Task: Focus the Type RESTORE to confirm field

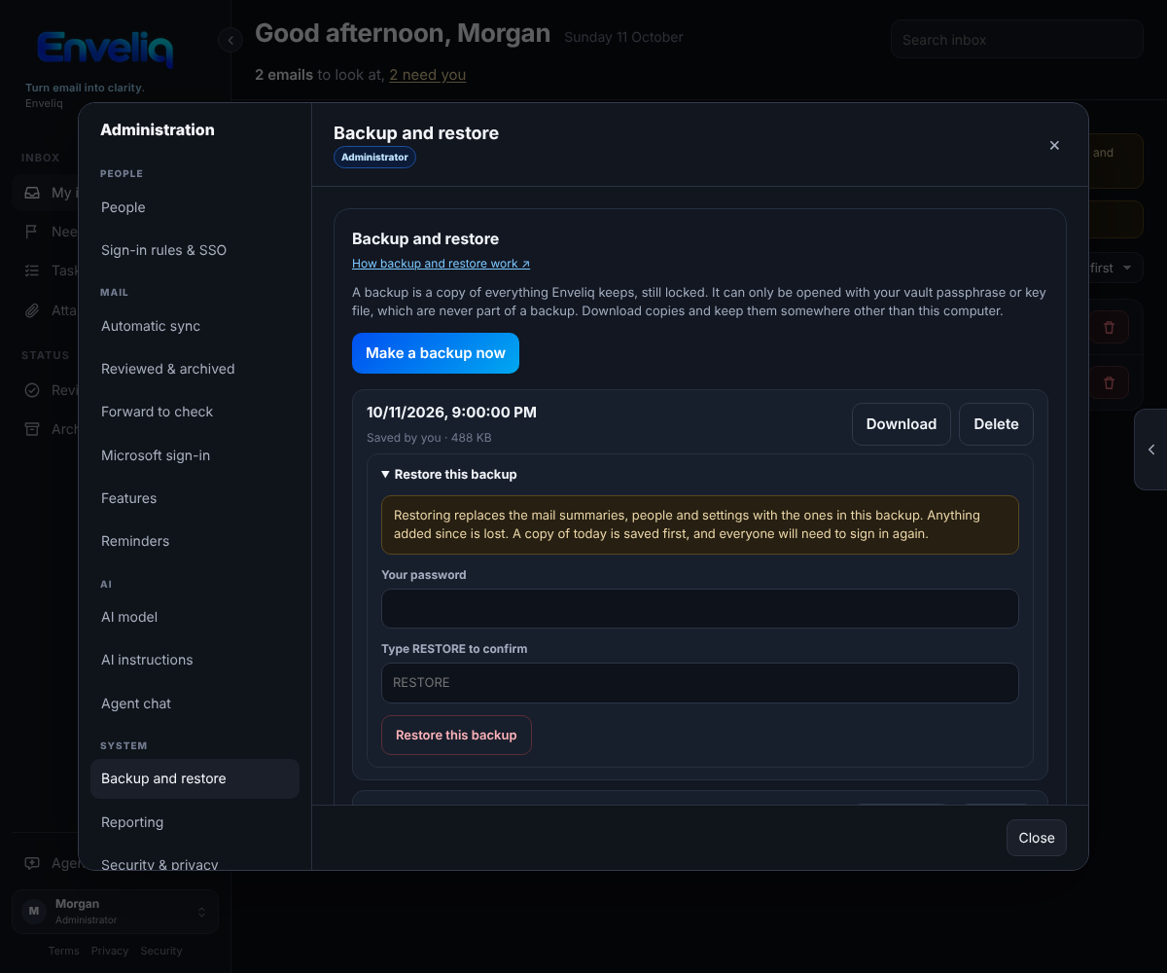Action: pyautogui.click(x=700, y=683)
